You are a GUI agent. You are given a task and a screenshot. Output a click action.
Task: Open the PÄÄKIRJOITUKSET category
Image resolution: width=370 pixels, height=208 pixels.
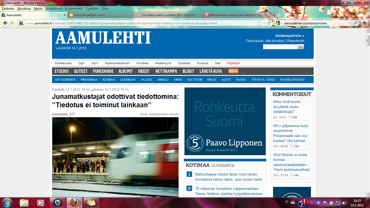coord(292,80)
